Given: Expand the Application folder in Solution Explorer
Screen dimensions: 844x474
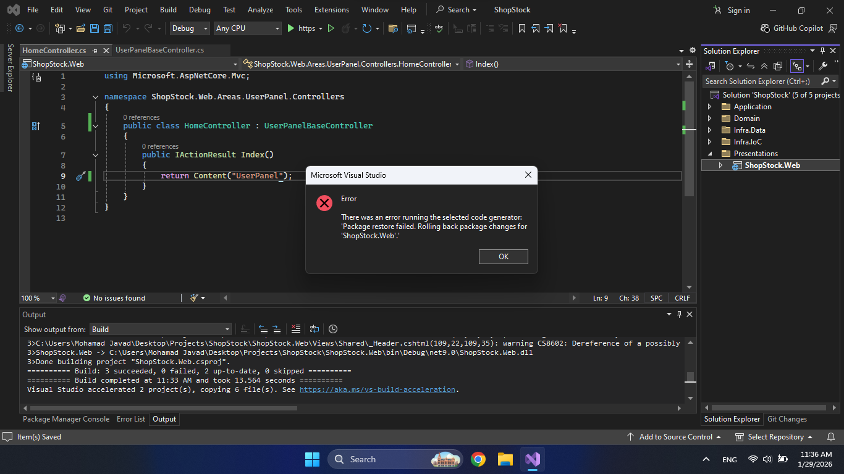Looking at the screenshot, I should (x=709, y=107).
